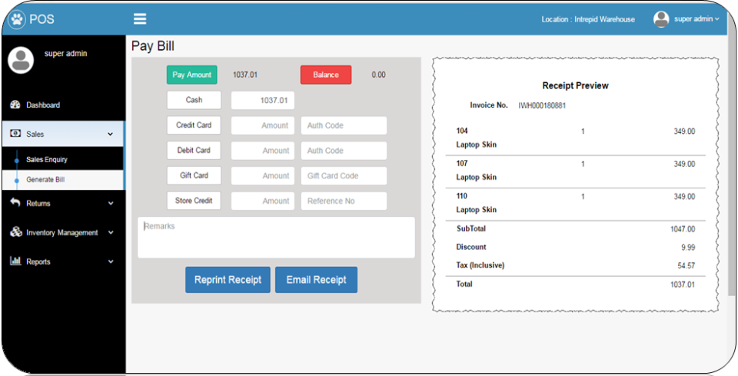Focus the Reference No field
The height and width of the screenshot is (376, 738).
[x=344, y=201]
